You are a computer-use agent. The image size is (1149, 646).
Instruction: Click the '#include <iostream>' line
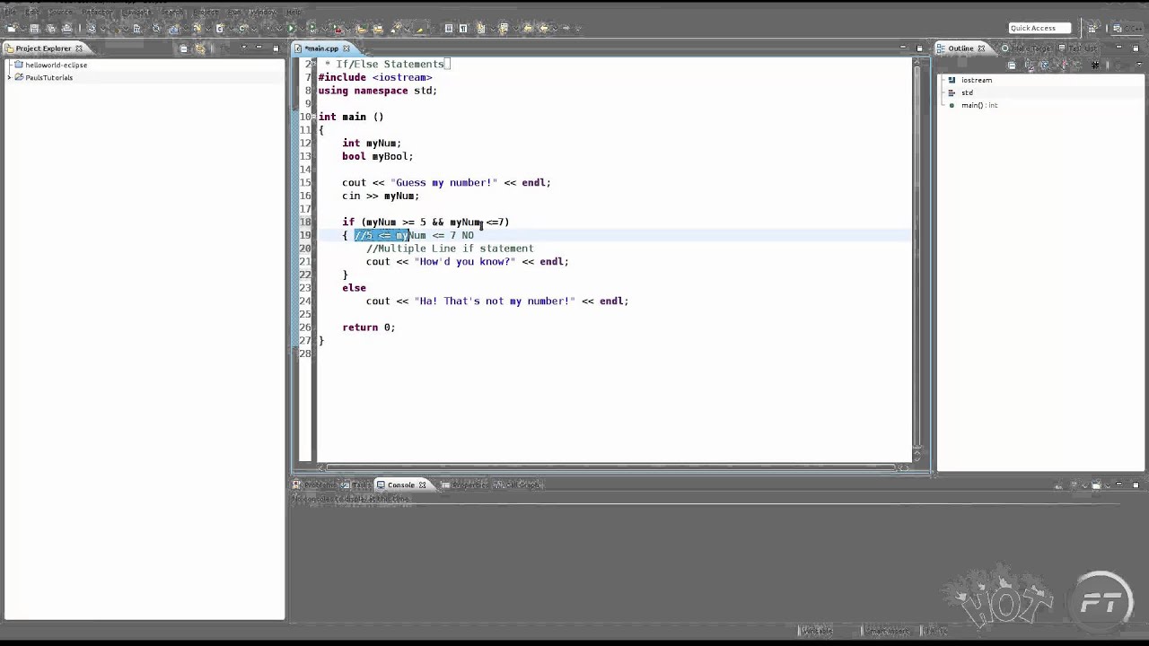click(375, 77)
